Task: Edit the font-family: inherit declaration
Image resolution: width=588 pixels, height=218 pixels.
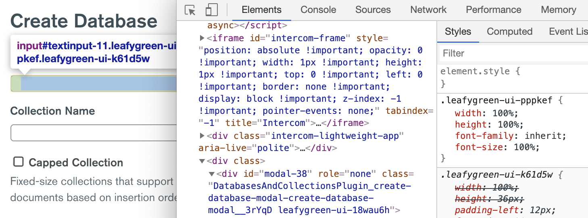Action: click(x=511, y=136)
